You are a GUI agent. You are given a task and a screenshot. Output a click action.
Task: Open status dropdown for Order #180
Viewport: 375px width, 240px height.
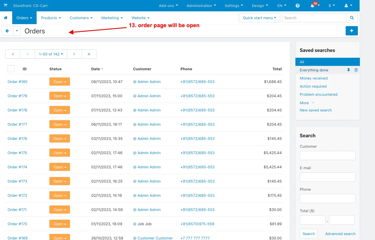pyautogui.click(x=60, y=82)
